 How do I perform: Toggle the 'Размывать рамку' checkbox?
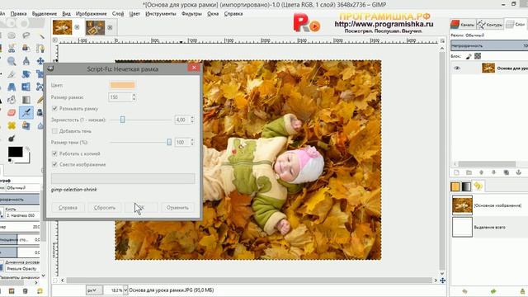coord(54,108)
